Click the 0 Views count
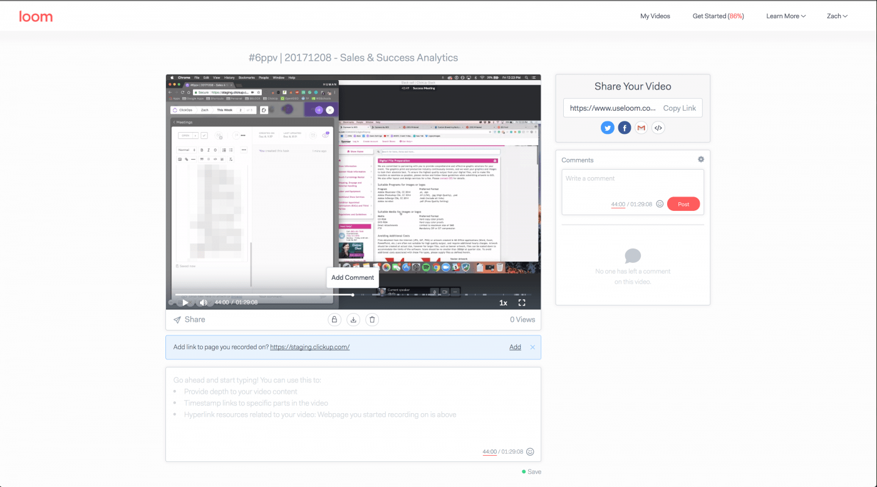The height and width of the screenshot is (487, 877). (x=522, y=319)
